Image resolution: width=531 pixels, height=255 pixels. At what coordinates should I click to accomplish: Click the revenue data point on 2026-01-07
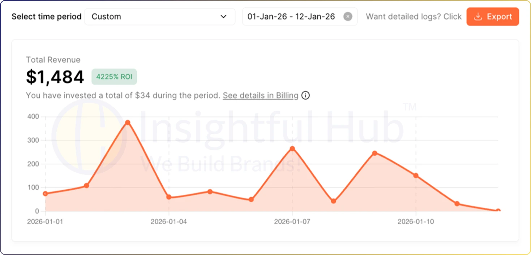(292, 148)
